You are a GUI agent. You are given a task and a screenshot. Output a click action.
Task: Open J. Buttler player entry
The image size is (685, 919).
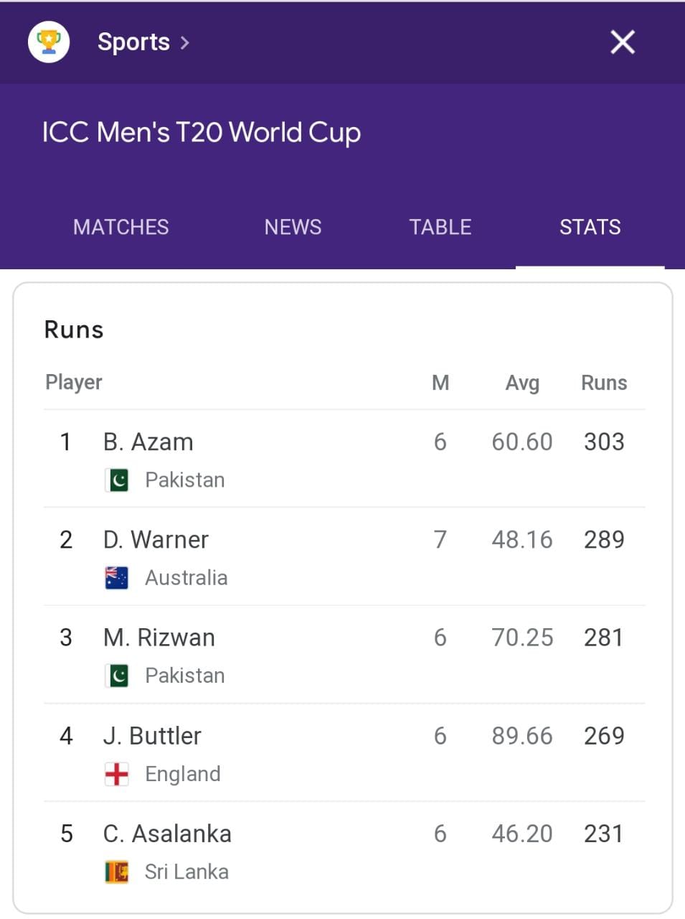(x=152, y=736)
